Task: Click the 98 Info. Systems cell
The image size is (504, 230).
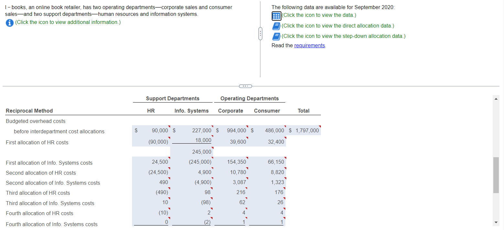Action: 192,192
